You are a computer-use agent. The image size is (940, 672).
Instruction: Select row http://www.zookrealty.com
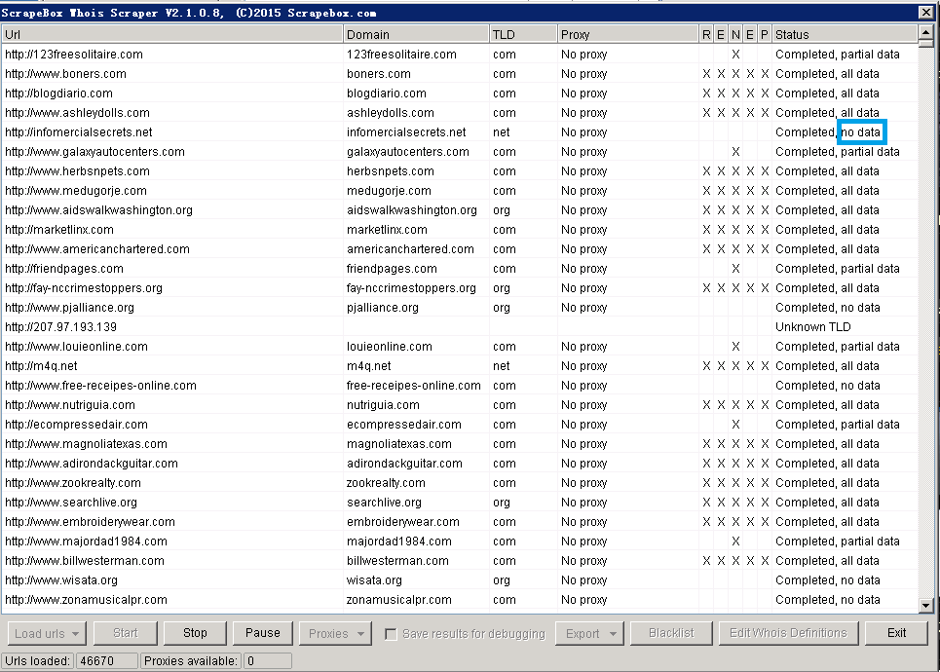pos(459,482)
